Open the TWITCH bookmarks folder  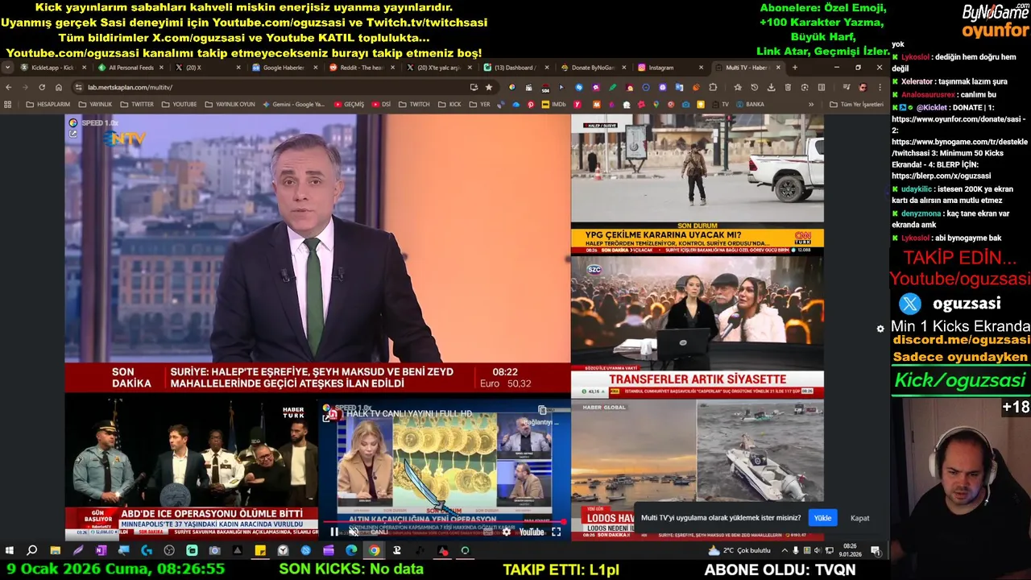415,104
